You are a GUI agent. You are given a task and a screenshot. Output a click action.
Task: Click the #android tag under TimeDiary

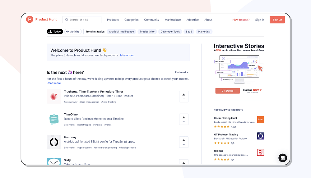(98, 125)
